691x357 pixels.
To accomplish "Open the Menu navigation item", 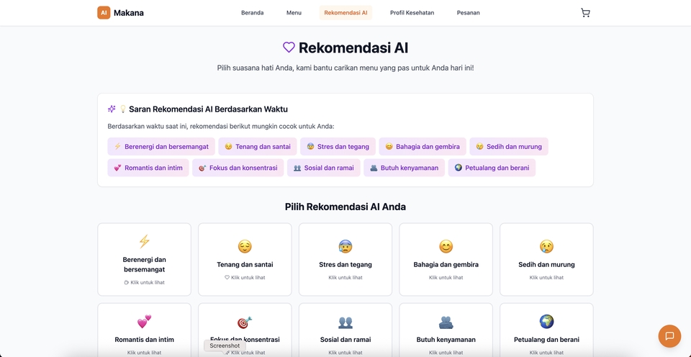I will 294,12.
